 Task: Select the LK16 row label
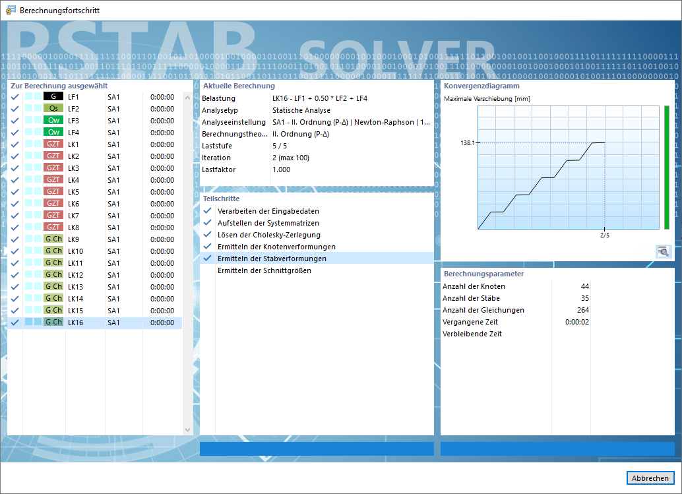click(75, 323)
